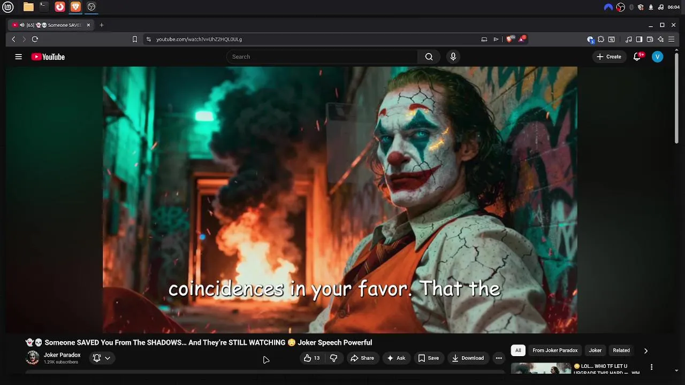The width and height of the screenshot is (685, 385).
Task: Start voice search with the microphone icon
Action: pyautogui.click(x=453, y=57)
